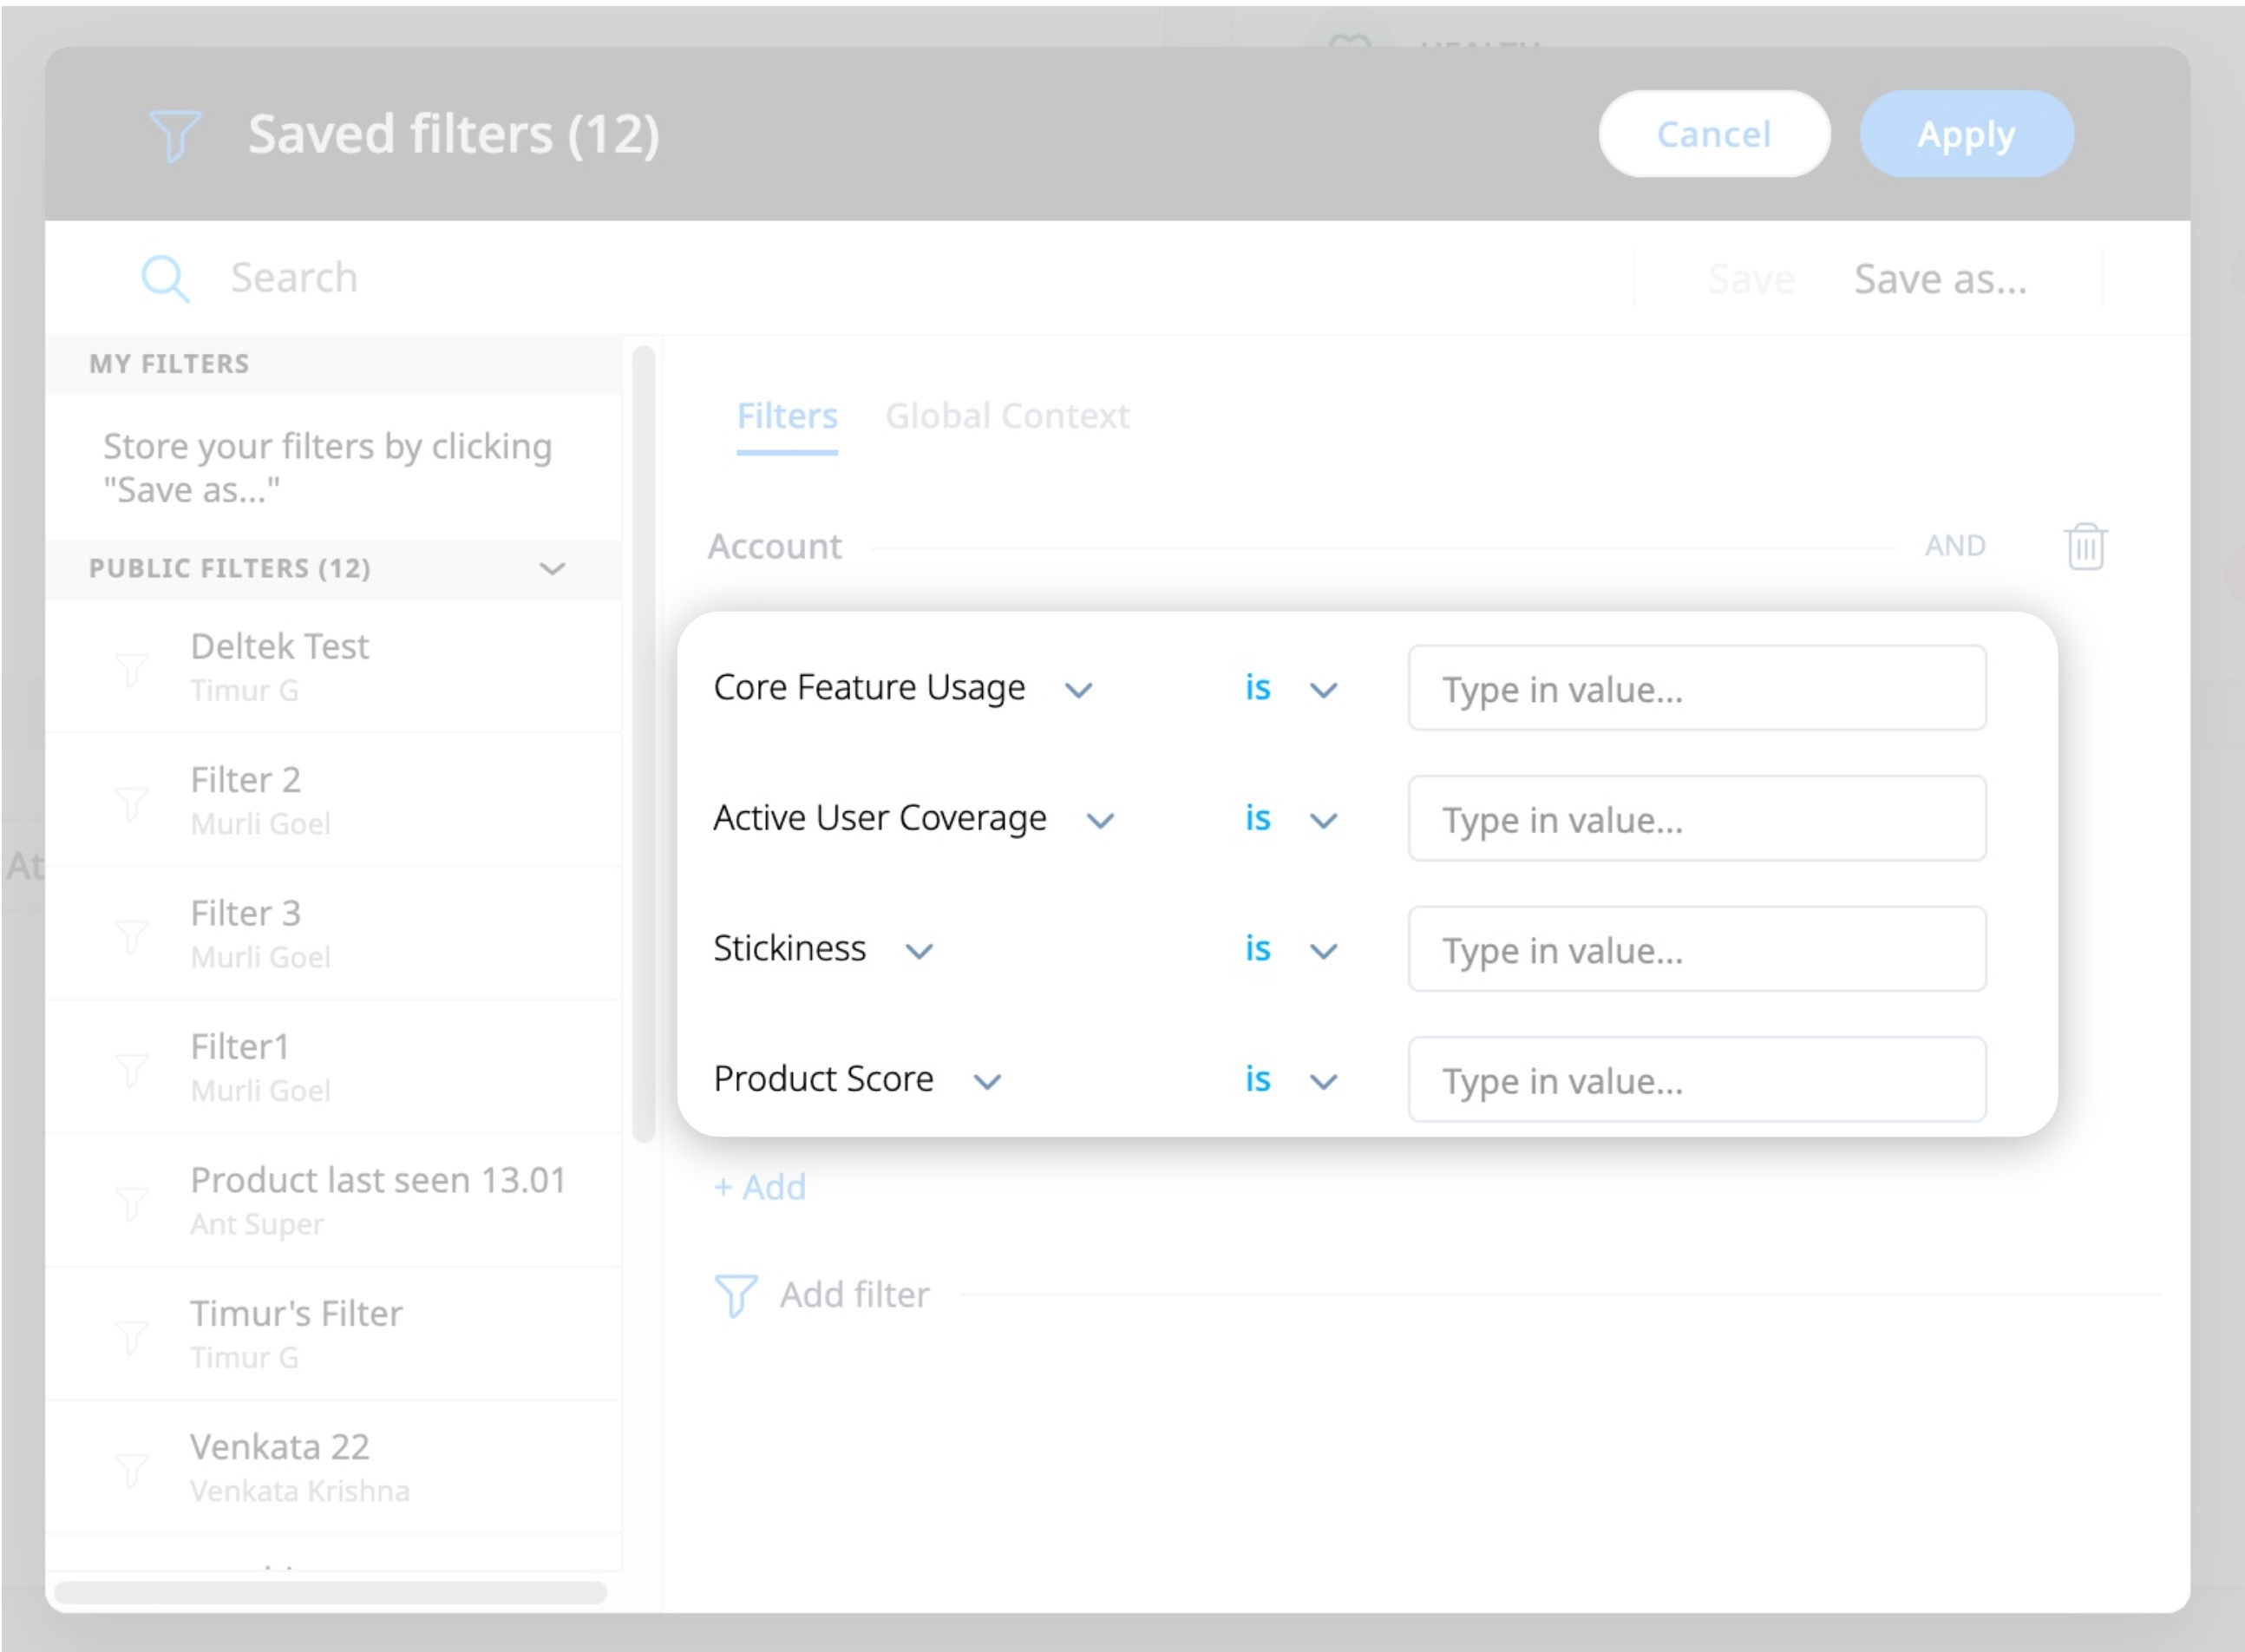Open the 'is' operator dropdown for Stickiness
2245x1652 pixels.
pyautogui.click(x=1325, y=950)
